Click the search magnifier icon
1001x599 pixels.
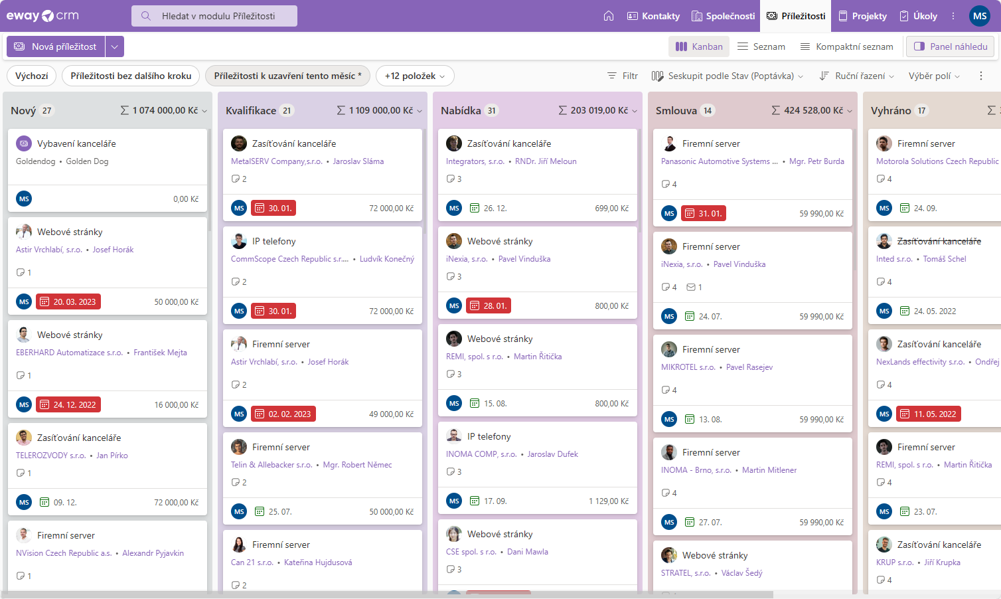(x=146, y=16)
